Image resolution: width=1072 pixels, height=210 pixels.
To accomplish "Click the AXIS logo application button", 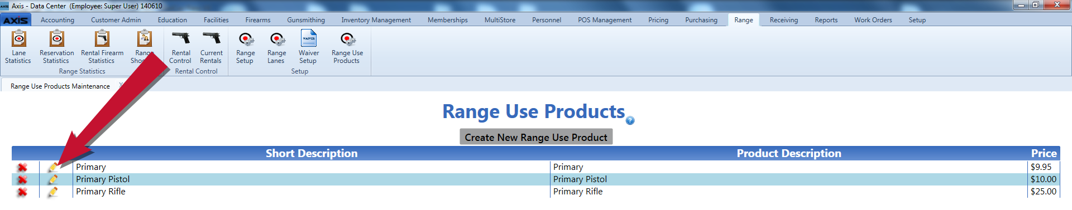I will [16, 20].
